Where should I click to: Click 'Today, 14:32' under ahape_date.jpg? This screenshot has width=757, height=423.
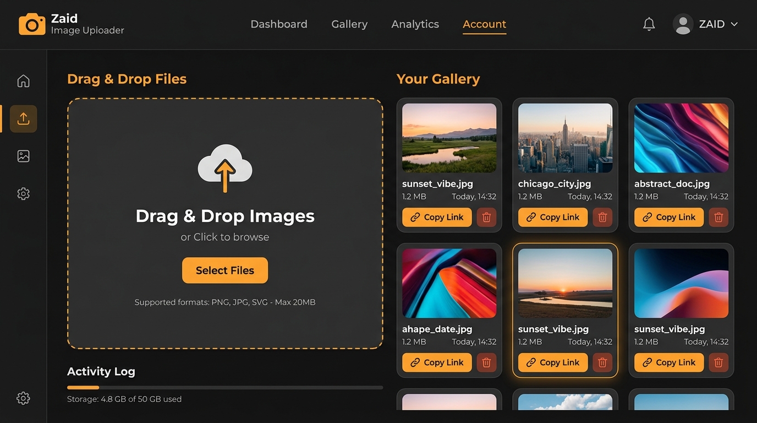[474, 342]
